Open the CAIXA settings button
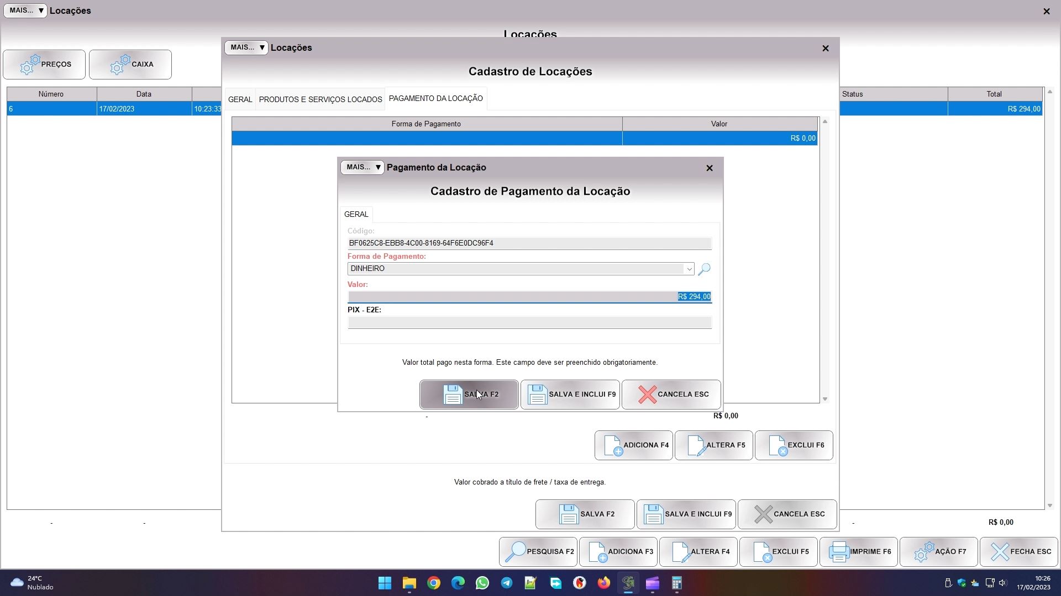This screenshot has width=1061, height=596. (130, 65)
